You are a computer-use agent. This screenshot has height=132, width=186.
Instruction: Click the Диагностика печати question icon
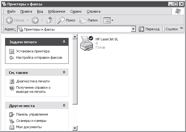tap(12, 81)
